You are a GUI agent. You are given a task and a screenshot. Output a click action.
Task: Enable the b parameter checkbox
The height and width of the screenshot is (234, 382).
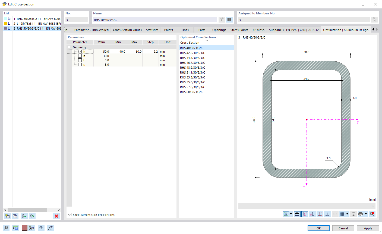(80, 56)
